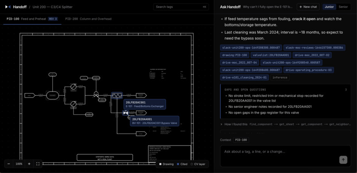Click the 20LFB20AA001 BV-101 tooltip label
357x173 pixels.
point(155,121)
